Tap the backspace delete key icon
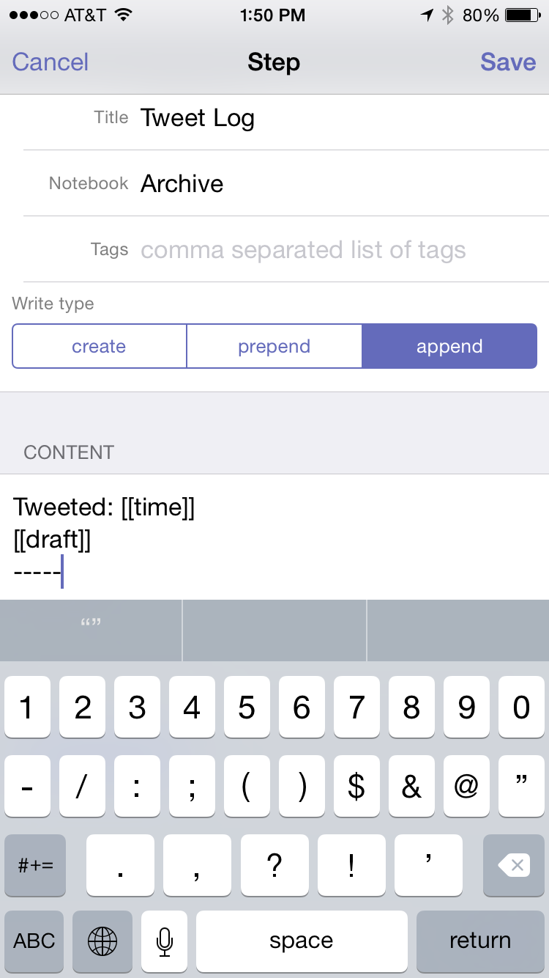Image resolution: width=549 pixels, height=978 pixels. (x=514, y=866)
